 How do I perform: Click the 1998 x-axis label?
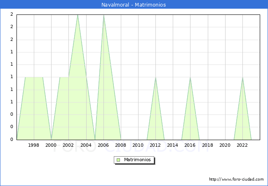tap(33, 145)
